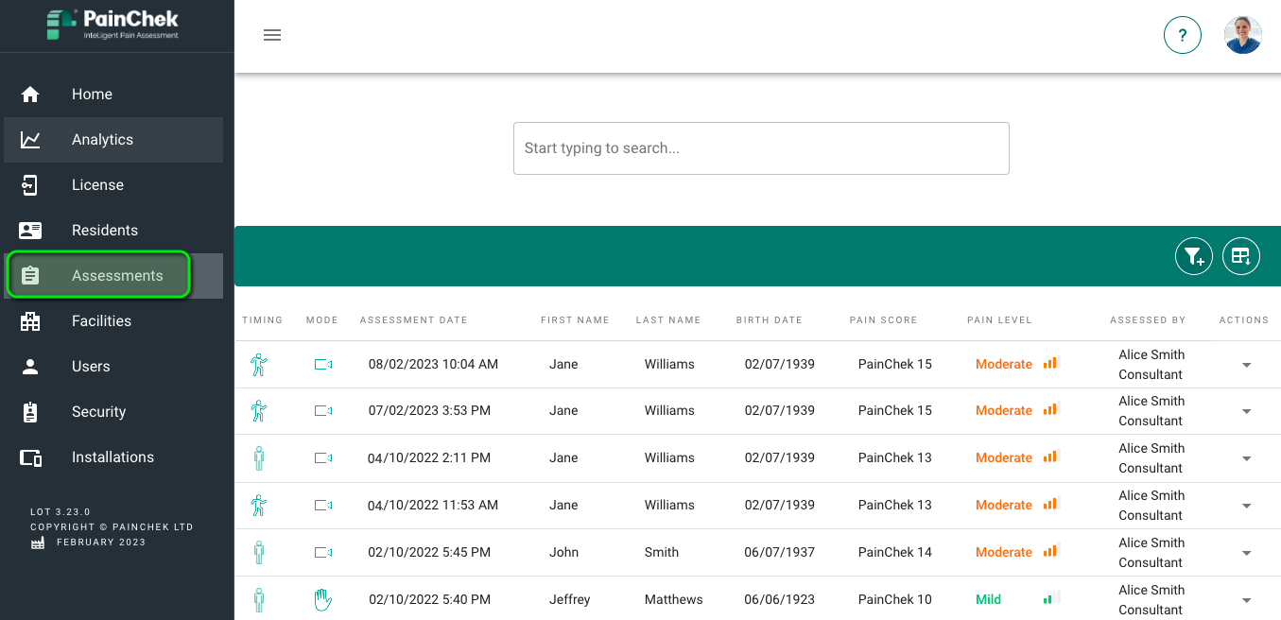1281x620 pixels.
Task: Click the Users person icon
Action: click(30, 367)
